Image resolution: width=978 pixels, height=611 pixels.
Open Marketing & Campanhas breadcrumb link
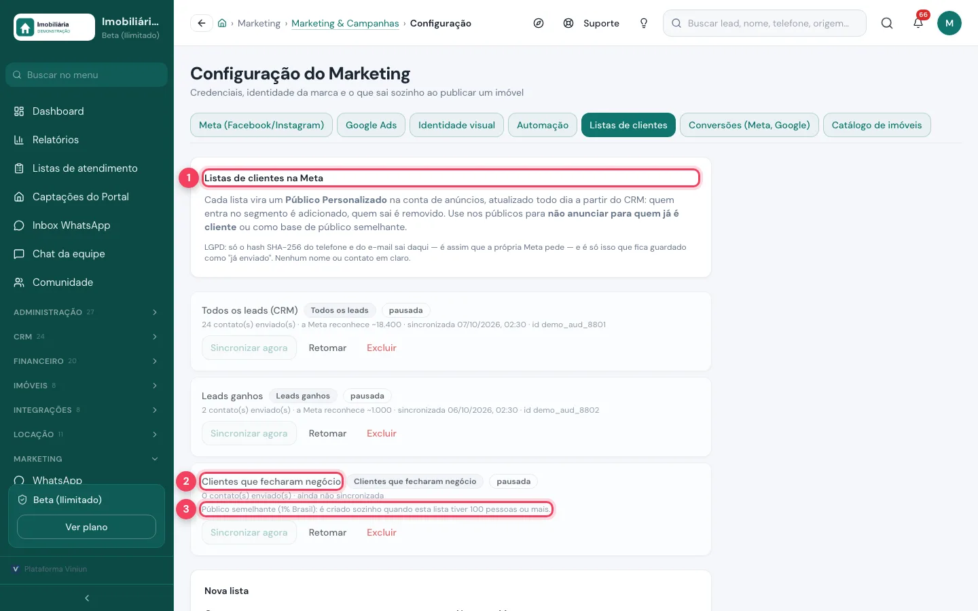point(345,23)
